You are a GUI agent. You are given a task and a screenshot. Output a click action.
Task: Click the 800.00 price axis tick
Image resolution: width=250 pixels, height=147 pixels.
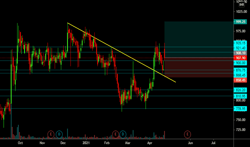(241, 100)
